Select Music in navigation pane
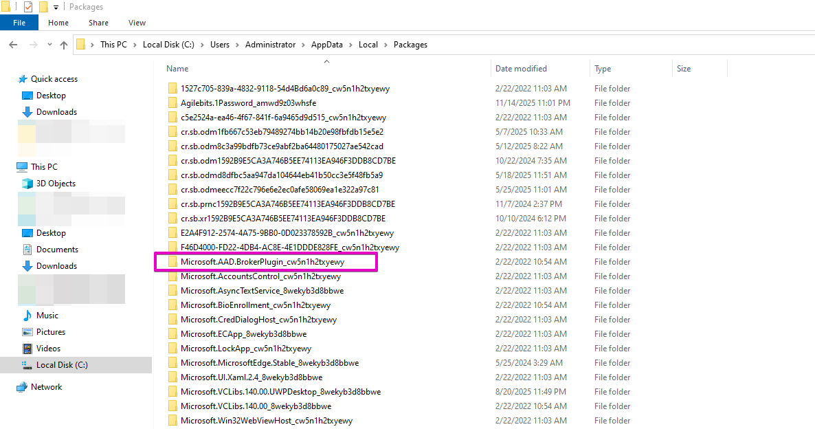 [47, 316]
